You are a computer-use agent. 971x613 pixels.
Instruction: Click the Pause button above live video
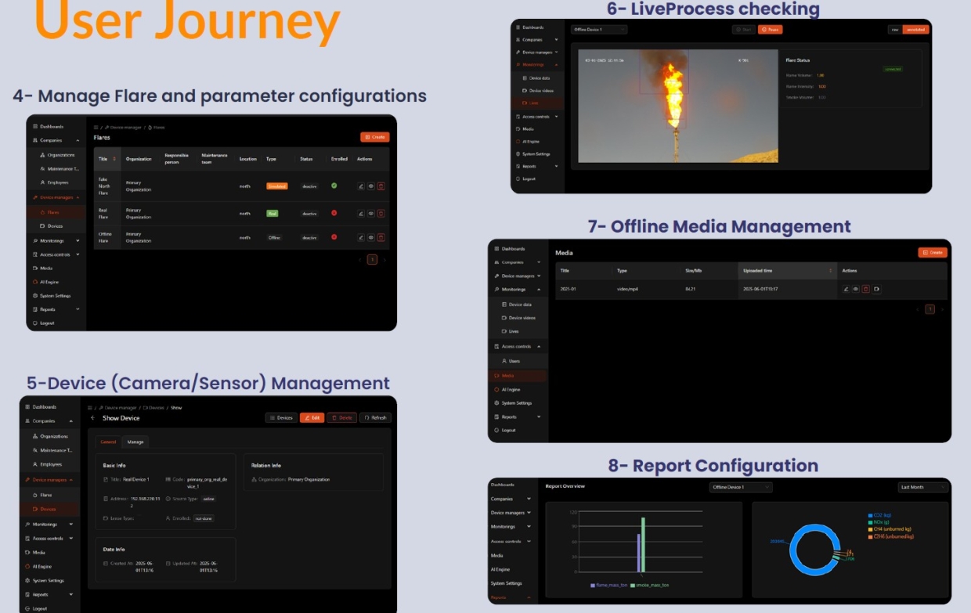[x=770, y=30]
